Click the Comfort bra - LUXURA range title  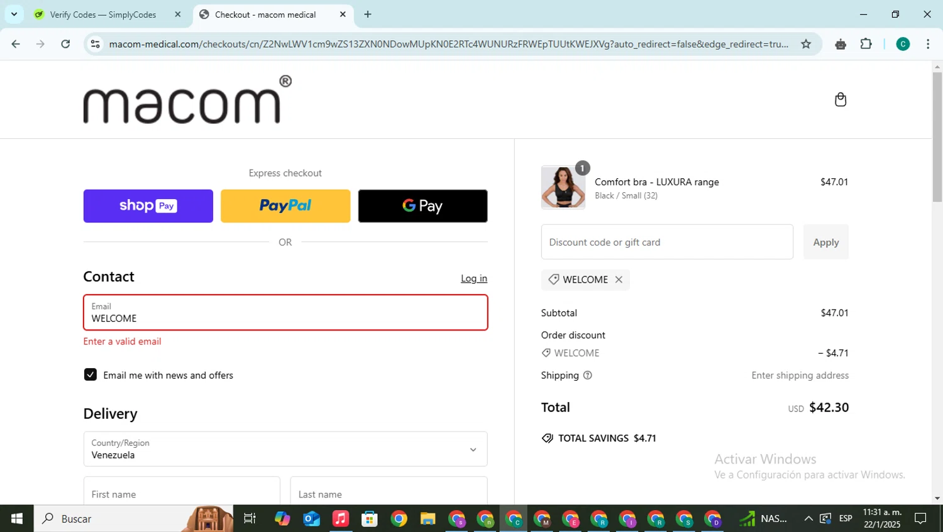(x=657, y=182)
